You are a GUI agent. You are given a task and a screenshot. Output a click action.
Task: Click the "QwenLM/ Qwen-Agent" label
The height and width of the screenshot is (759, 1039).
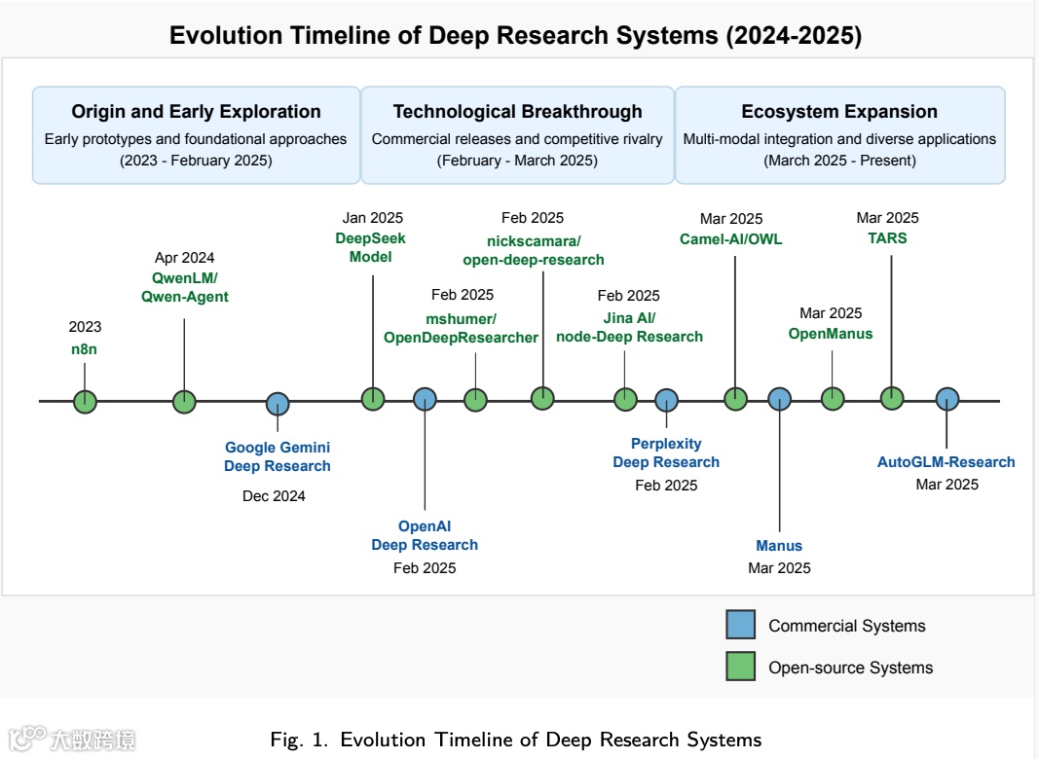(185, 287)
